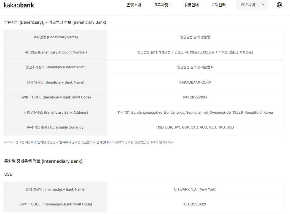Select SWIFT CODE (Beneficiary Bank Swift Code) label
Viewport: 290px width, 214px height.
(x=56, y=97)
